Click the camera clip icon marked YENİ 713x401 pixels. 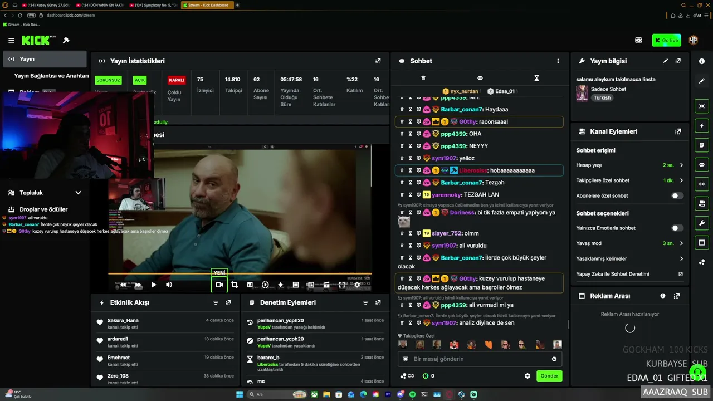click(219, 285)
